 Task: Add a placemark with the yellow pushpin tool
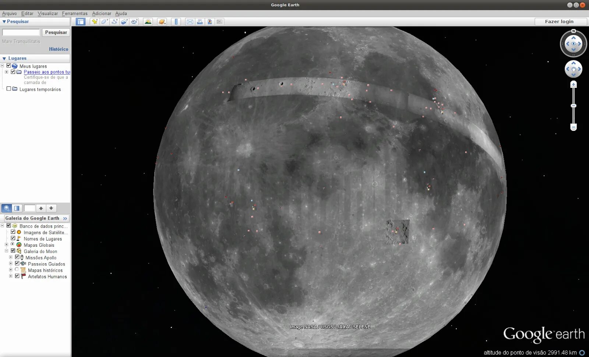[x=95, y=22]
